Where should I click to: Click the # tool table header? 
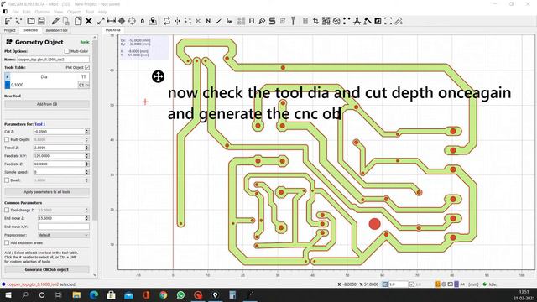pos(8,76)
